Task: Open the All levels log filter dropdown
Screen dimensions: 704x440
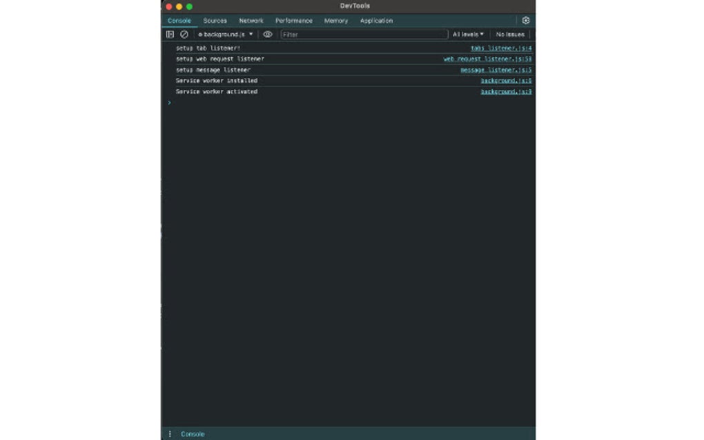Action: pyautogui.click(x=467, y=34)
